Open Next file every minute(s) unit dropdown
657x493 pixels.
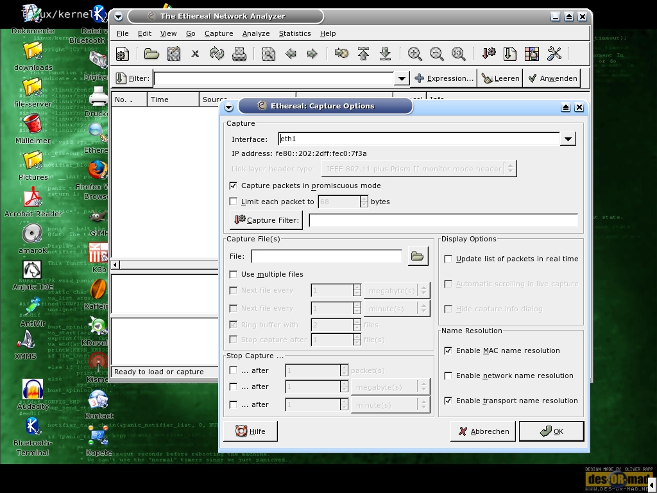[397, 308]
